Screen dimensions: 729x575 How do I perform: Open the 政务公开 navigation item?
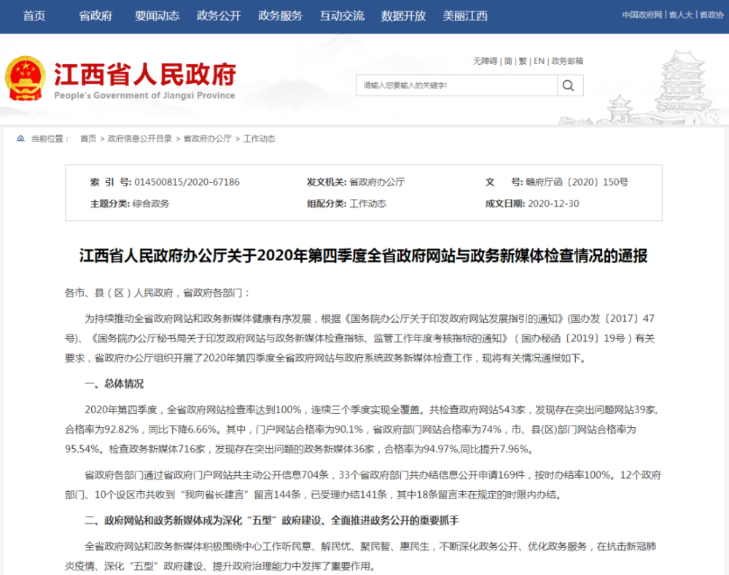pos(219,16)
